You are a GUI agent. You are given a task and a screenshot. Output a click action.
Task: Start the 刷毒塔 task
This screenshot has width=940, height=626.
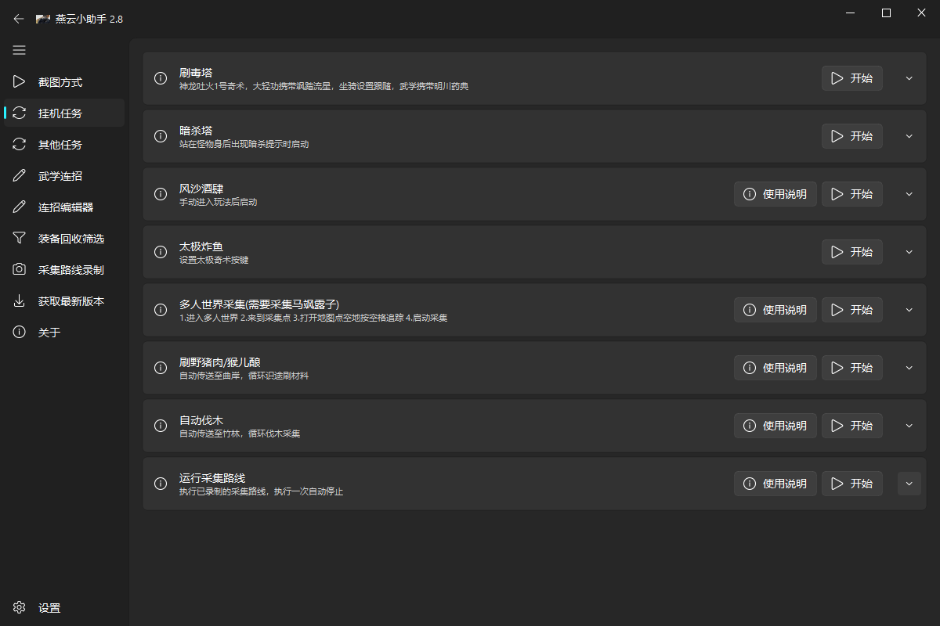852,78
